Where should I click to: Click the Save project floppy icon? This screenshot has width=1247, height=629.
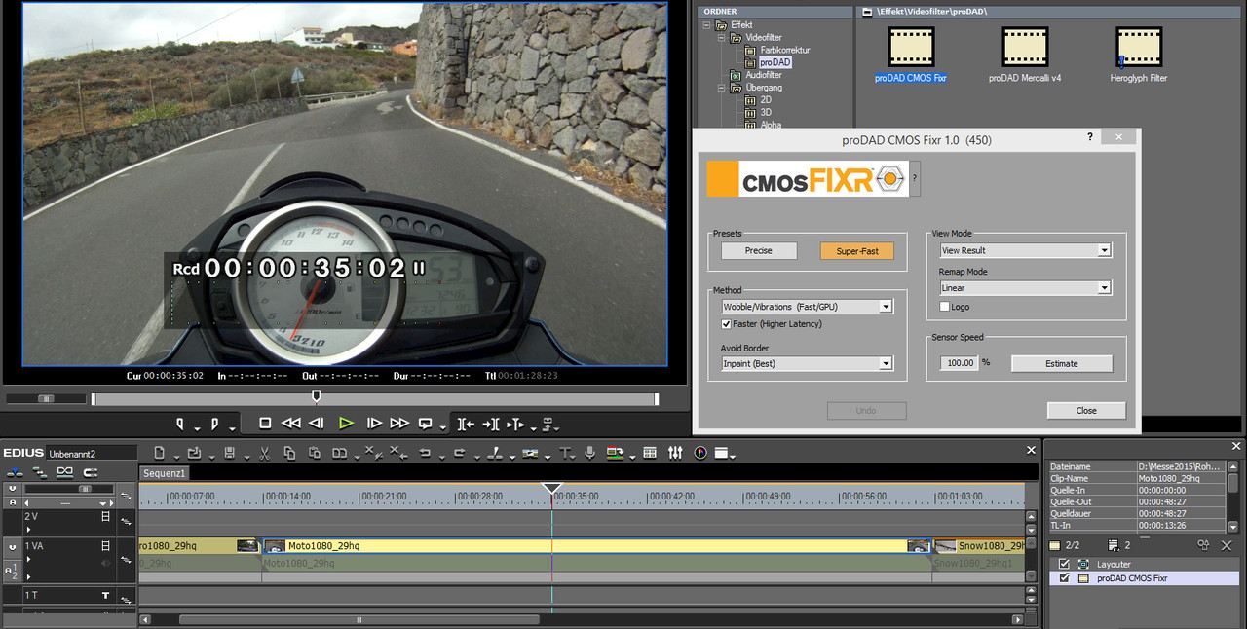[x=229, y=453]
